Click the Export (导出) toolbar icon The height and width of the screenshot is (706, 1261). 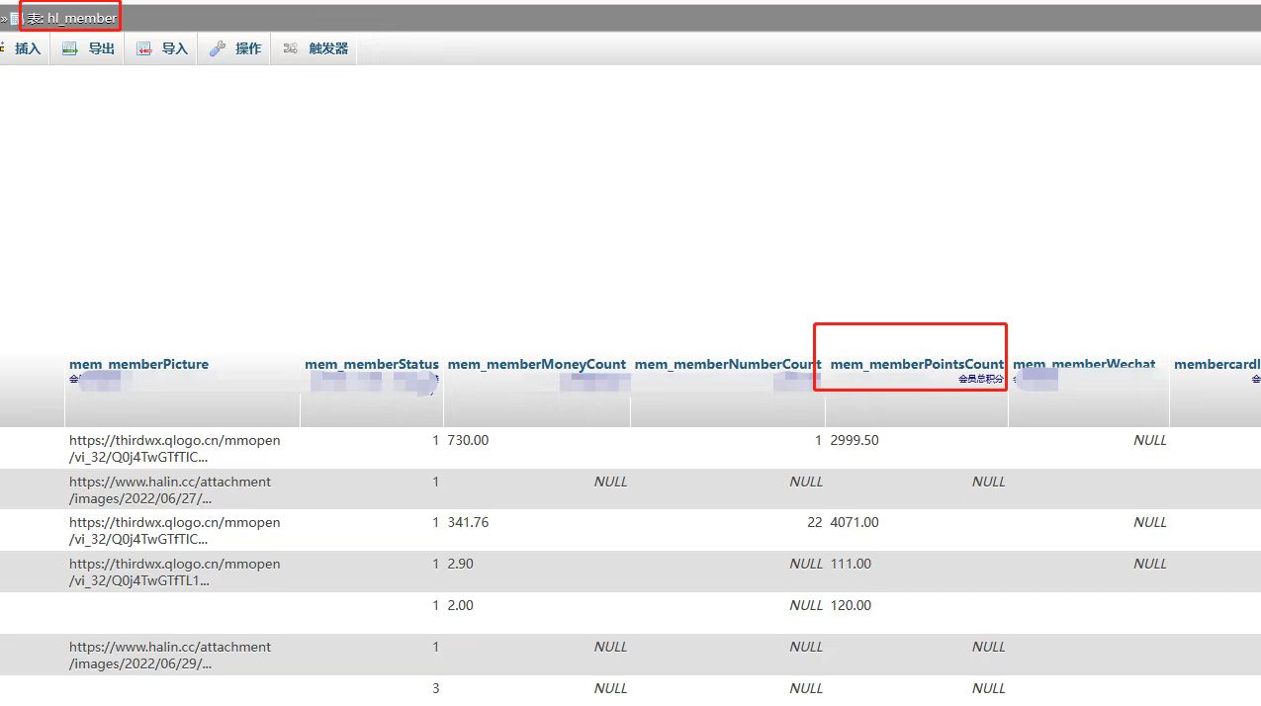(70, 48)
